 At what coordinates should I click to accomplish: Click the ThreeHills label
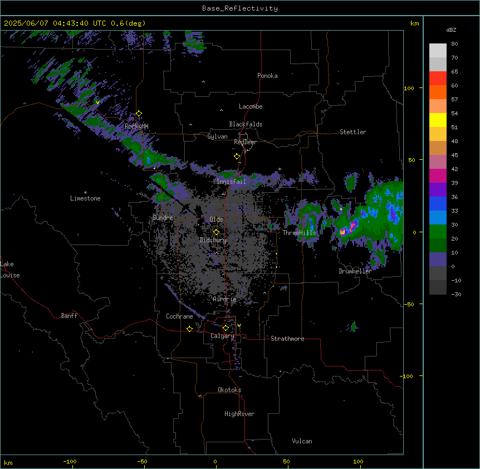coord(299,233)
